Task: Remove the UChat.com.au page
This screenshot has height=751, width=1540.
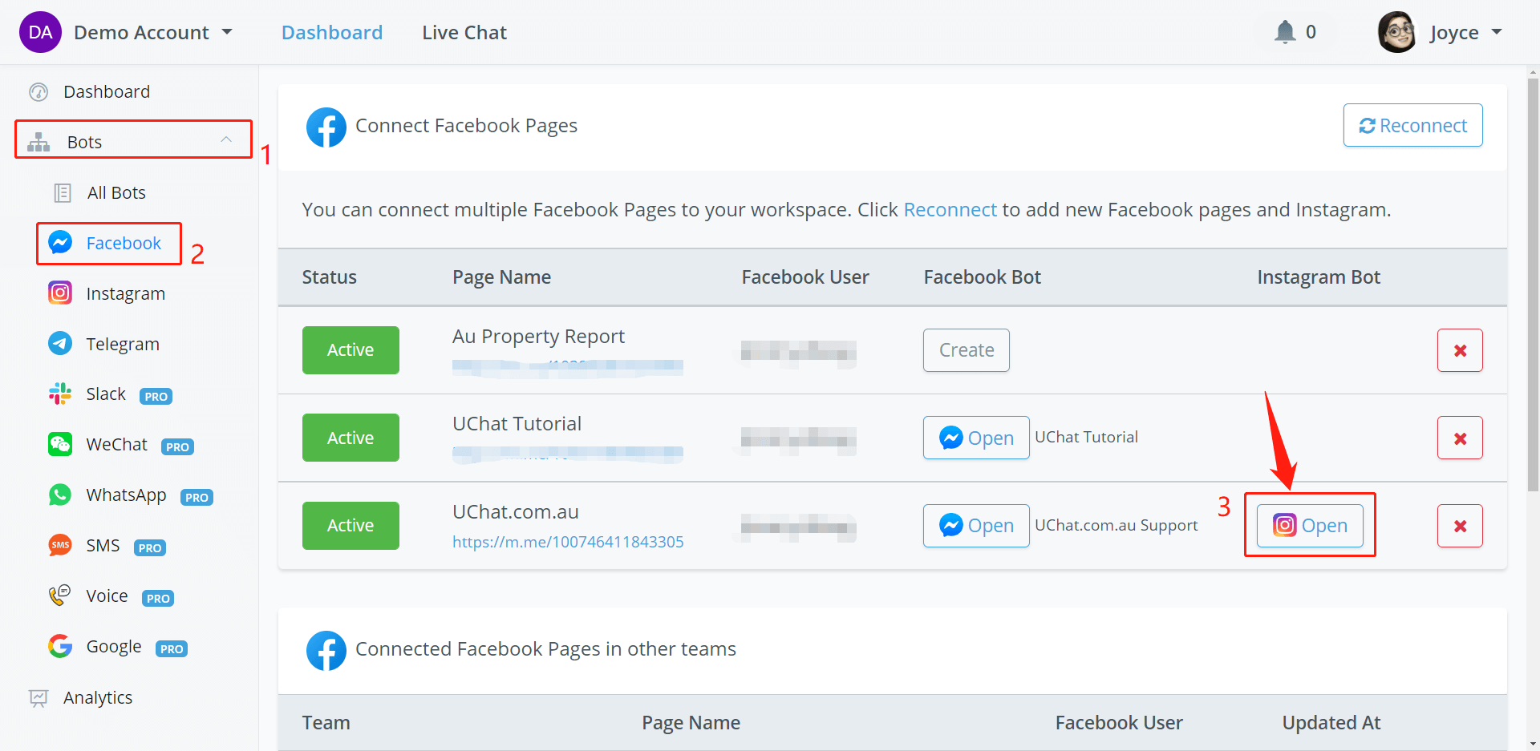Action: point(1460,526)
